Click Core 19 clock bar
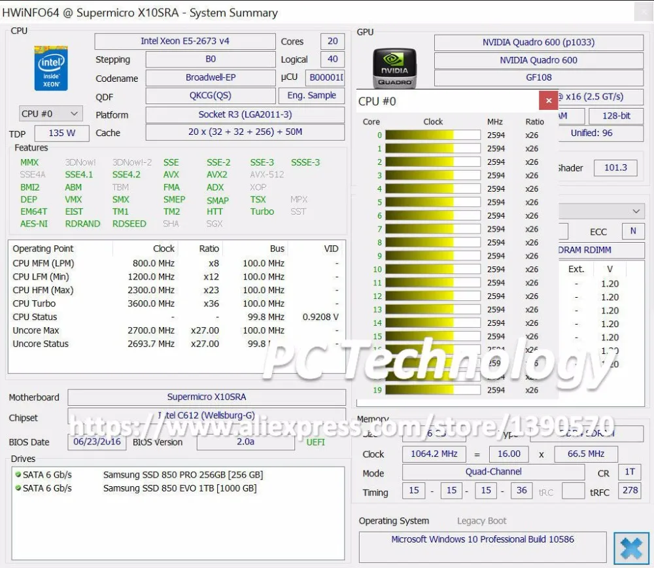 click(432, 390)
